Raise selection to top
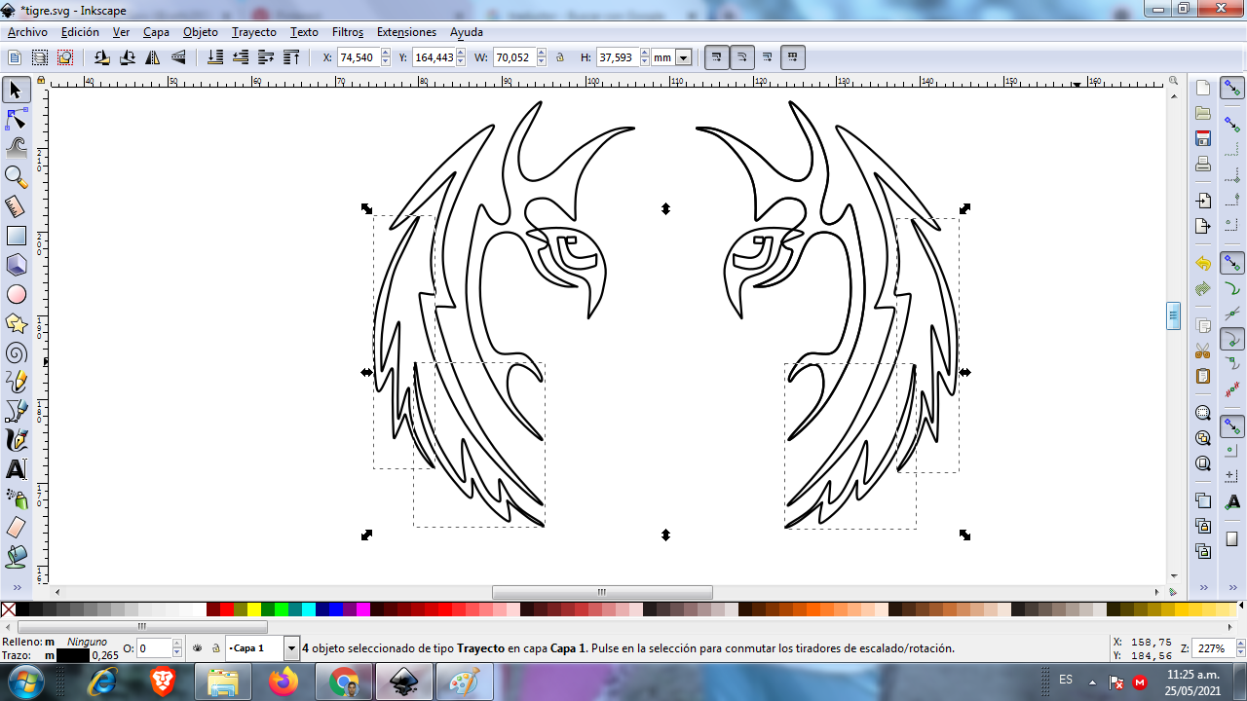1247x701 pixels. 291,57
